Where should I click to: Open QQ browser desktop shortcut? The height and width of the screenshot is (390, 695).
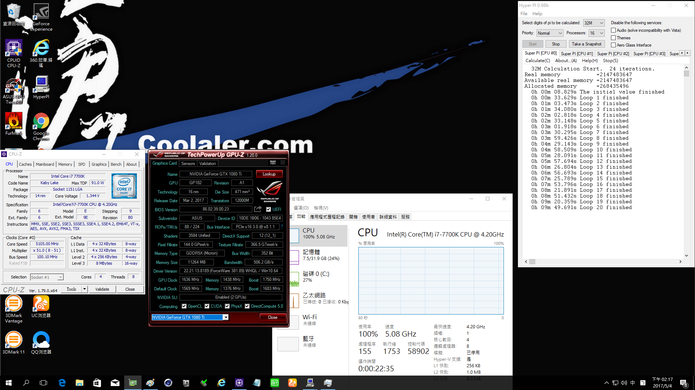click(x=41, y=343)
